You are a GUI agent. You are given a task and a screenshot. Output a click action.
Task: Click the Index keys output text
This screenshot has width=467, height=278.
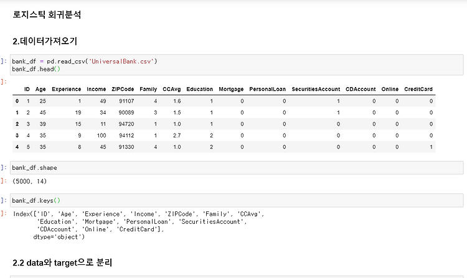click(x=138, y=225)
